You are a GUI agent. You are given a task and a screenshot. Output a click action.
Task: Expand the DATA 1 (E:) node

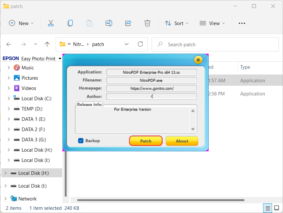8,119
